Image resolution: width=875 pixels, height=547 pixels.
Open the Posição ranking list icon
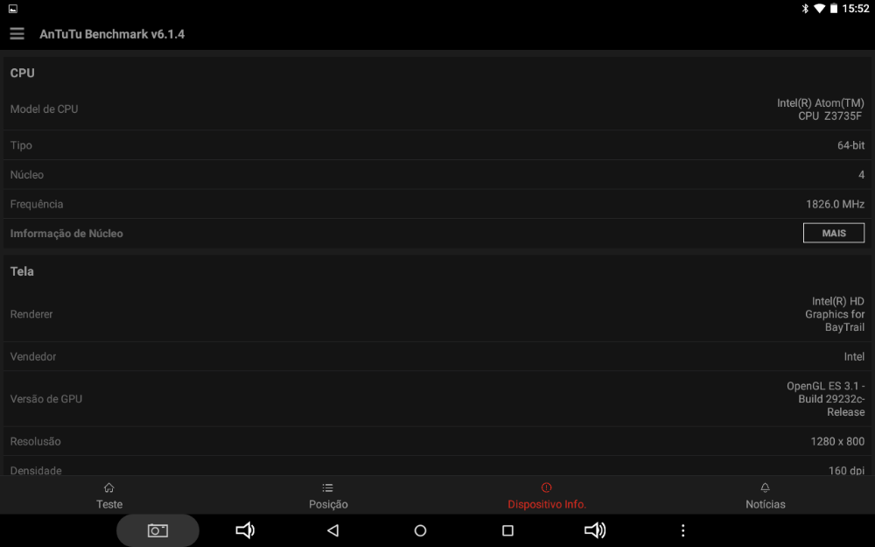[327, 487]
